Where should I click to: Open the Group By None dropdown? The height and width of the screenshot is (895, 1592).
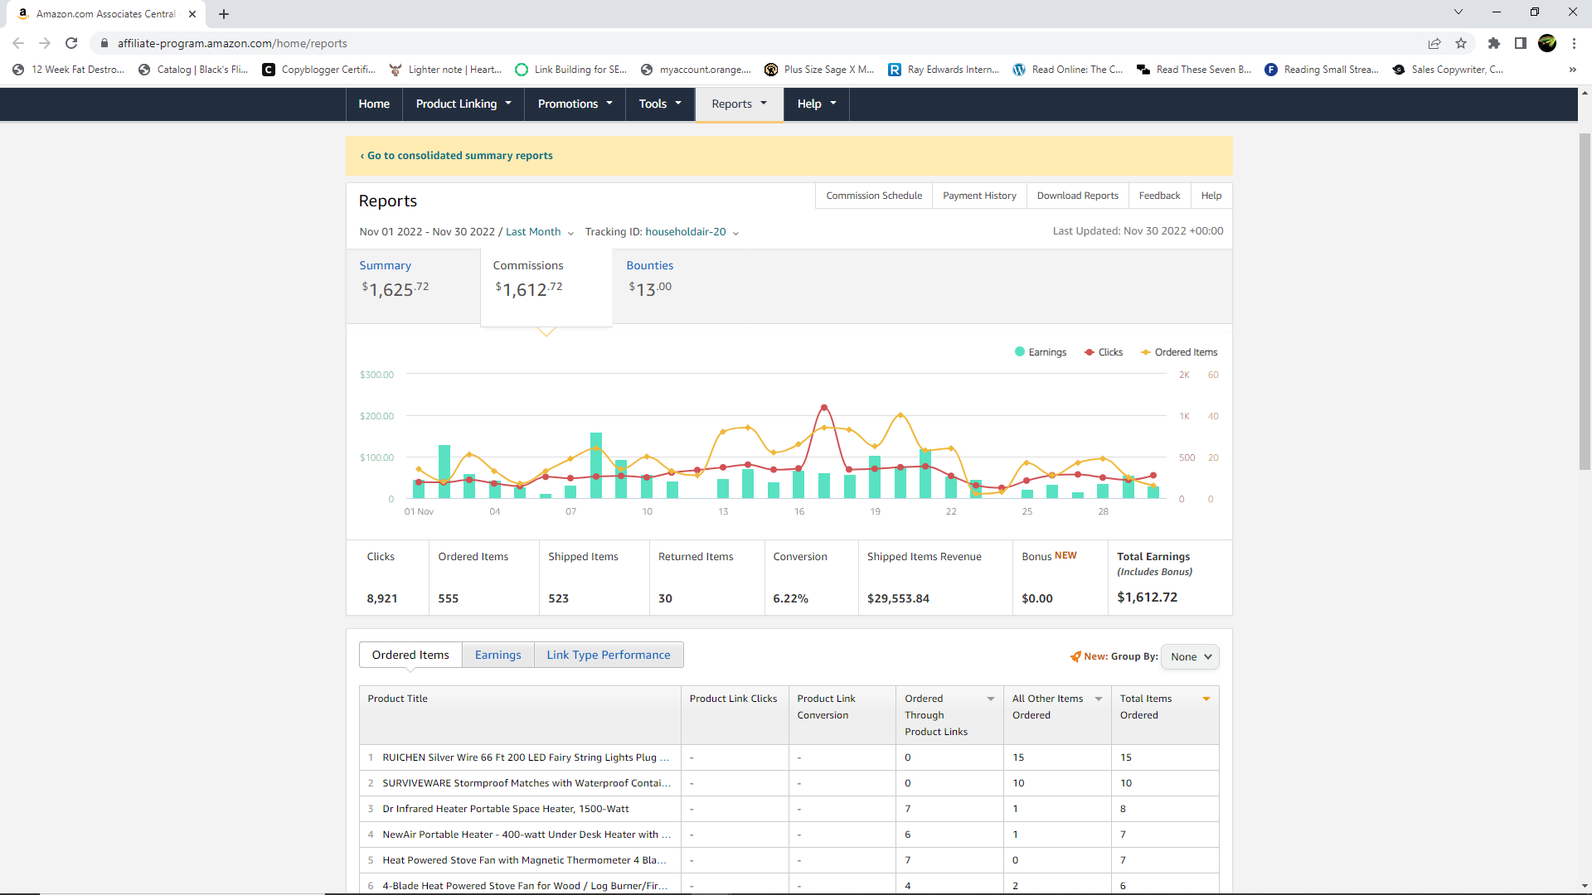(1190, 656)
